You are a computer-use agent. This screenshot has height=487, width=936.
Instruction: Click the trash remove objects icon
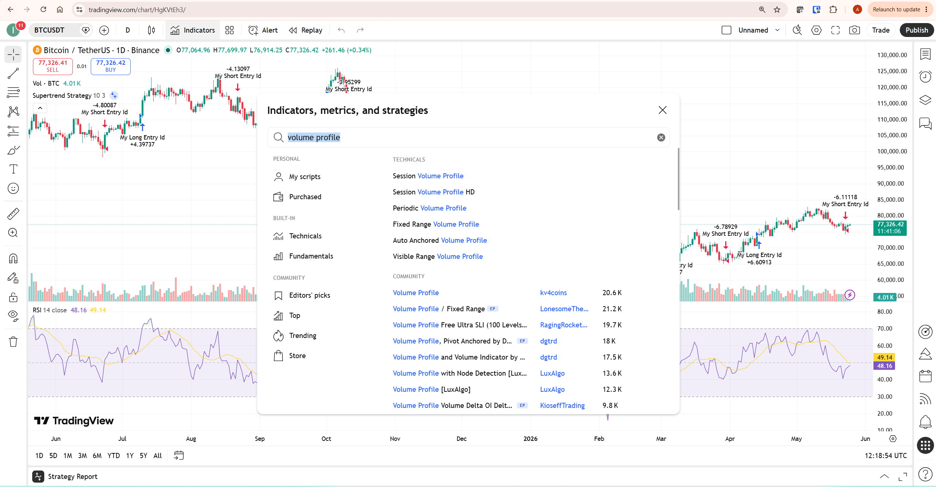(13, 342)
